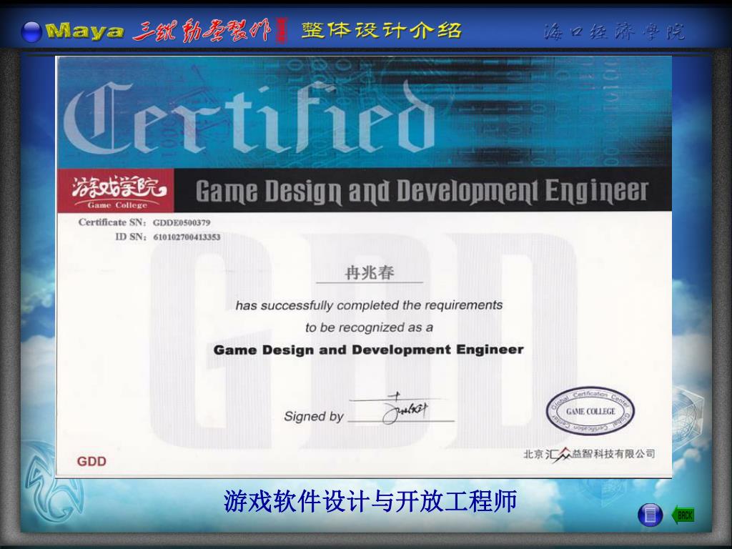The height and width of the screenshot is (549, 732).
Task: Click the oval GAME COLLEGE stamp
Action: tap(590, 411)
